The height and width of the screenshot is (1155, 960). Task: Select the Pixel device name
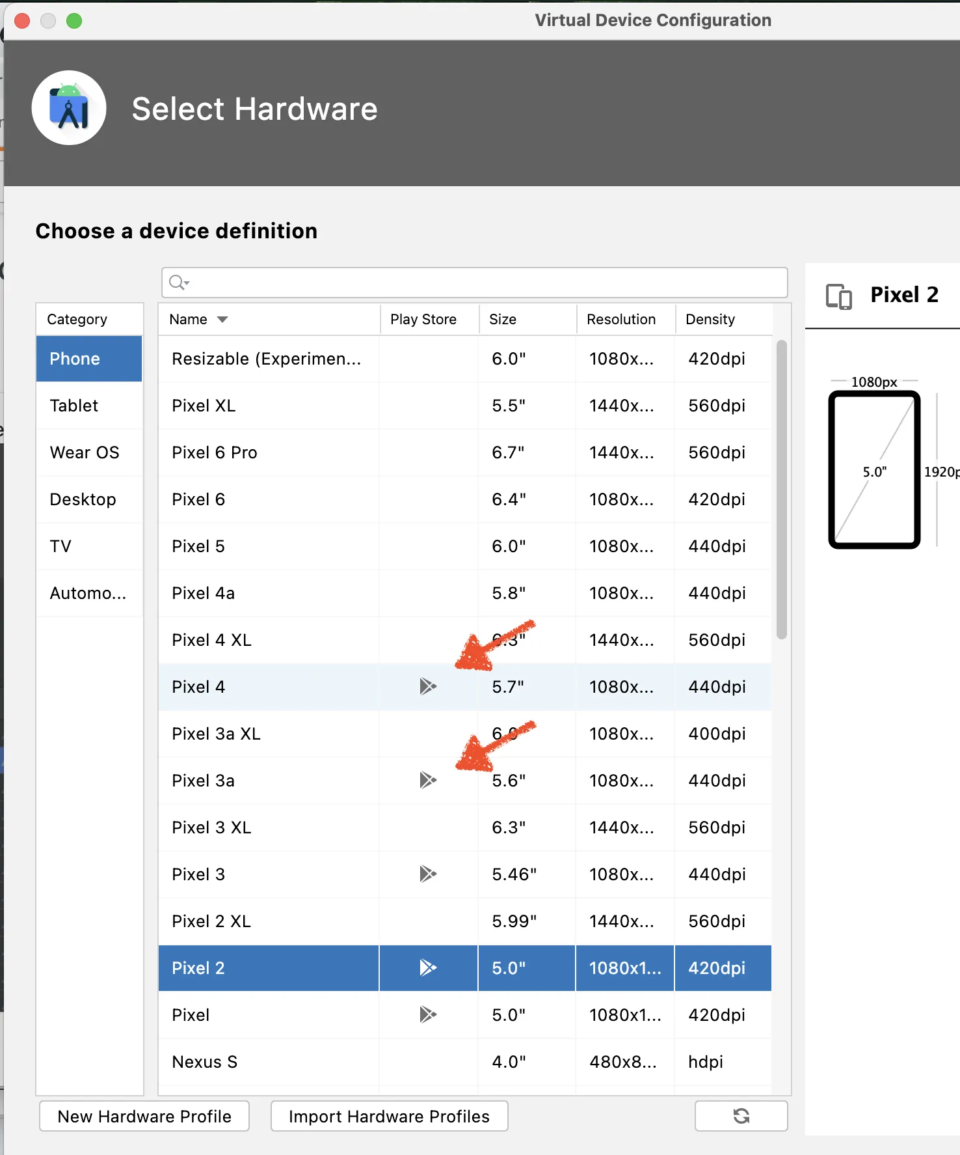191,1015
